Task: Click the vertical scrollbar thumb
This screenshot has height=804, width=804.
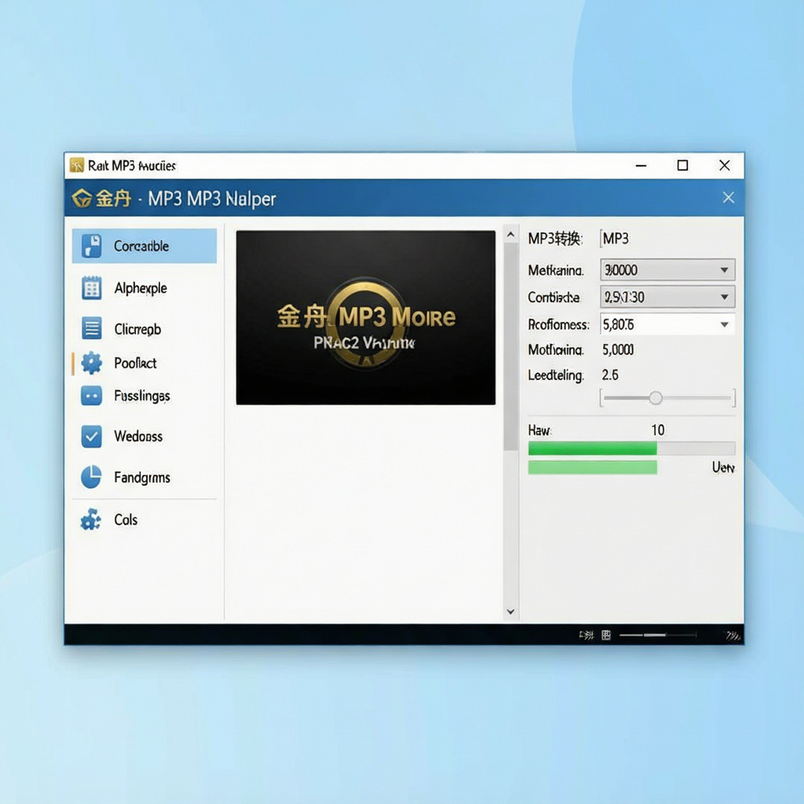Action: (x=510, y=347)
